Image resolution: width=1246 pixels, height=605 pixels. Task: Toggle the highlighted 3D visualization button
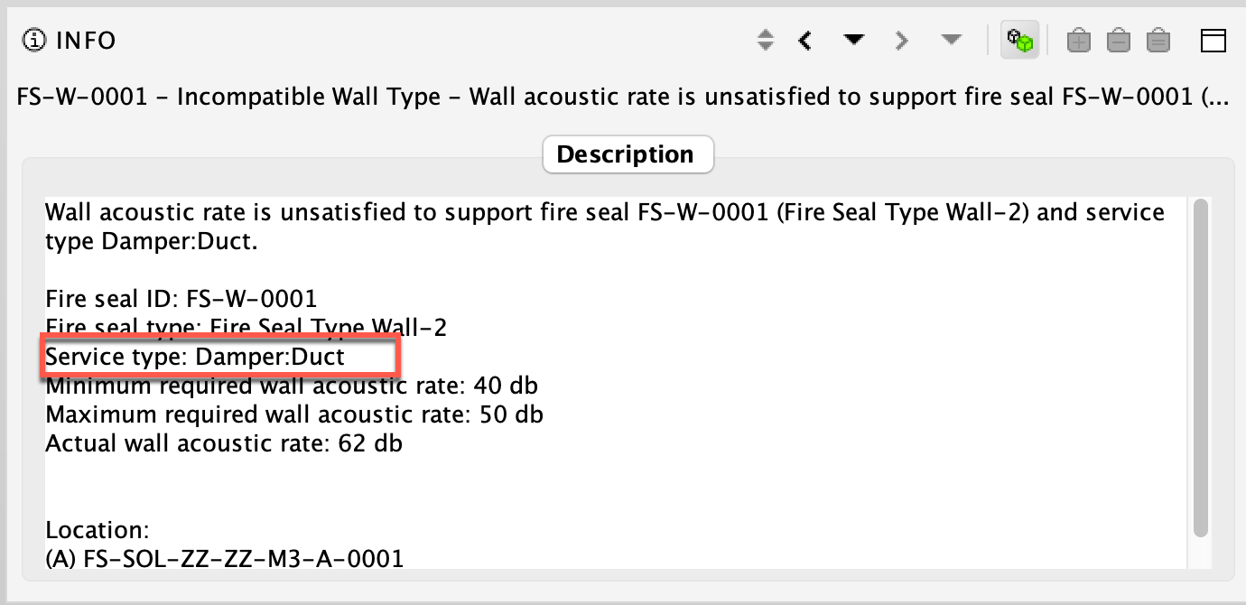tap(1020, 40)
